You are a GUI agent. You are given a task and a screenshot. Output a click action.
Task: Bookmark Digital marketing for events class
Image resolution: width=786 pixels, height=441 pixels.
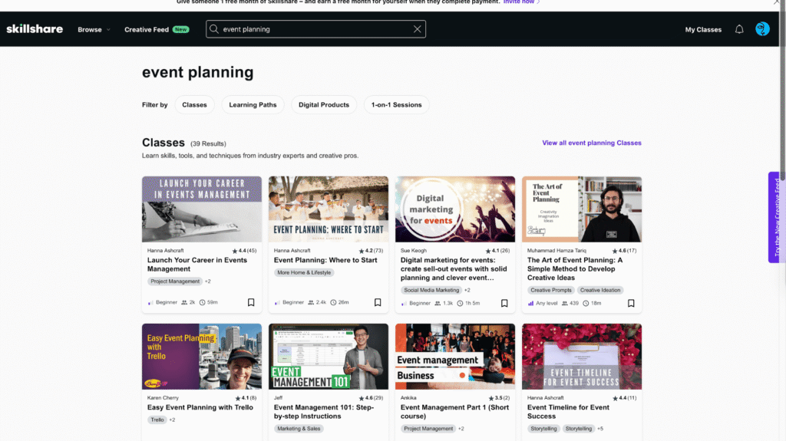coord(504,303)
